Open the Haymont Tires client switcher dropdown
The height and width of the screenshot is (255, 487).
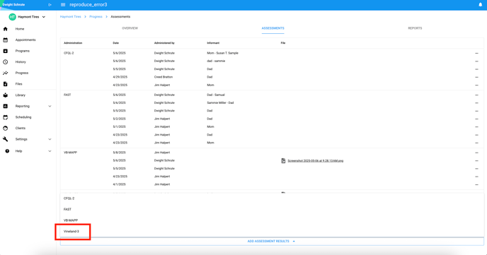click(x=28, y=17)
